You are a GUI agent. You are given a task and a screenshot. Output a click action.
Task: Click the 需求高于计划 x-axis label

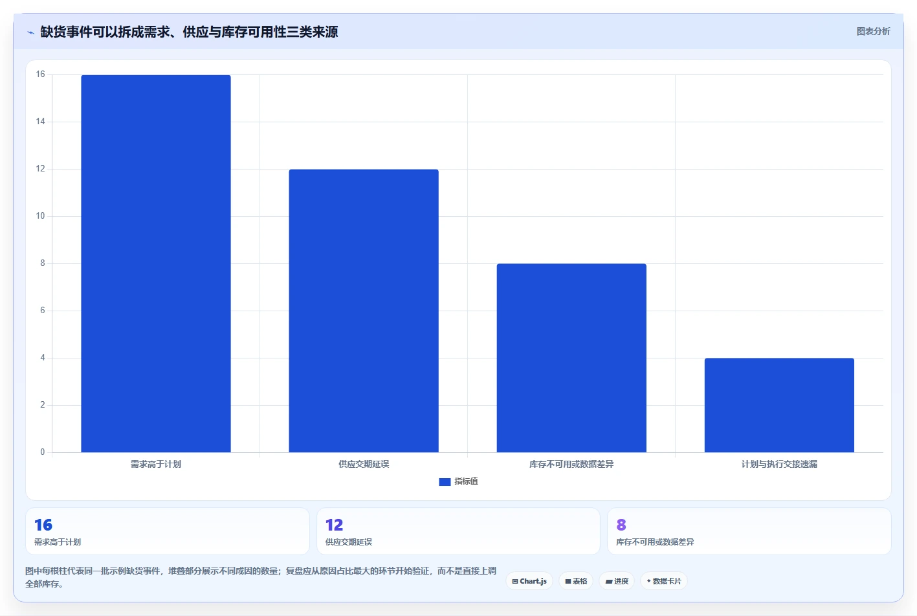[x=156, y=464]
